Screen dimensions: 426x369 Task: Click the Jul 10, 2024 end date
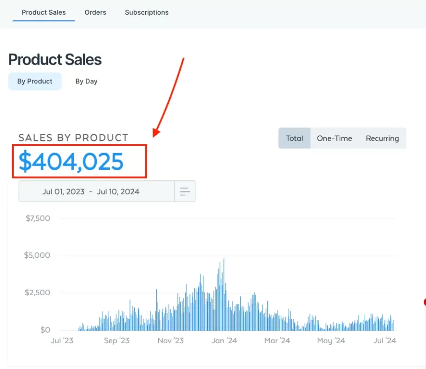118,191
